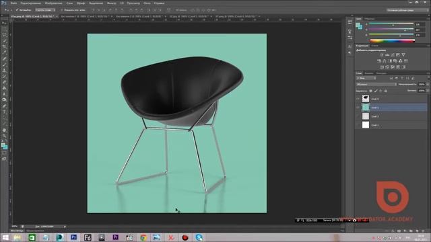Image resolution: width=431 pixels, height=242 pixels.
Task: Toggle Show Transform Controls checkbox
Action: tap(61, 10)
